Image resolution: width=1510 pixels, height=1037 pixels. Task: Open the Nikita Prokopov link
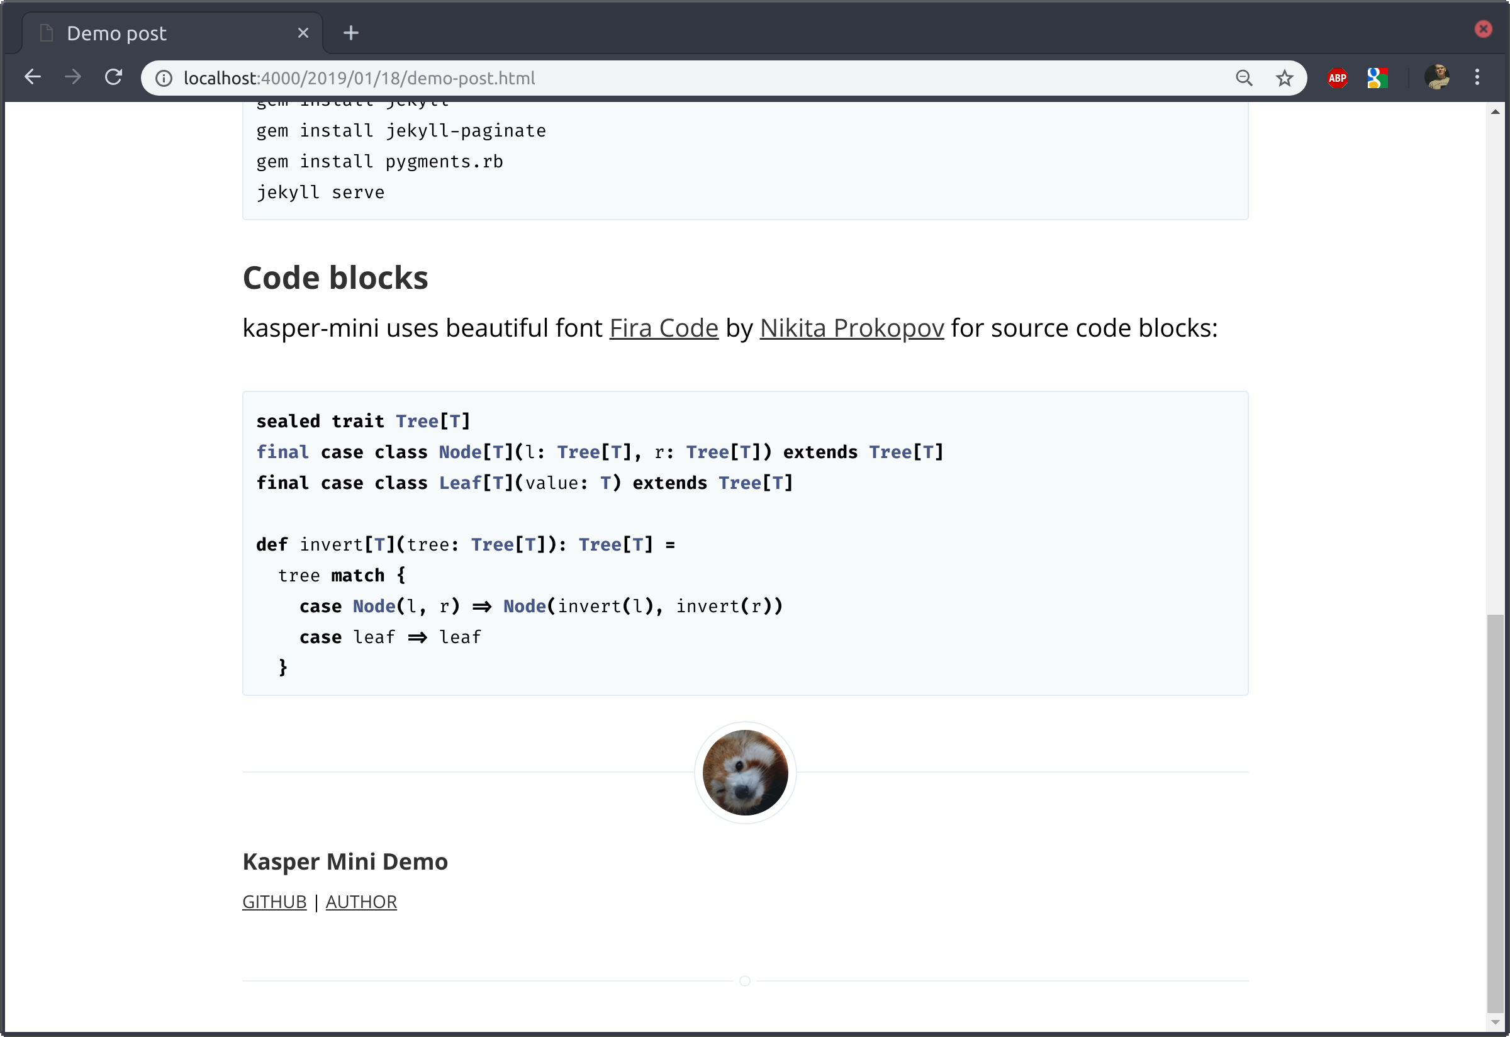pos(851,328)
